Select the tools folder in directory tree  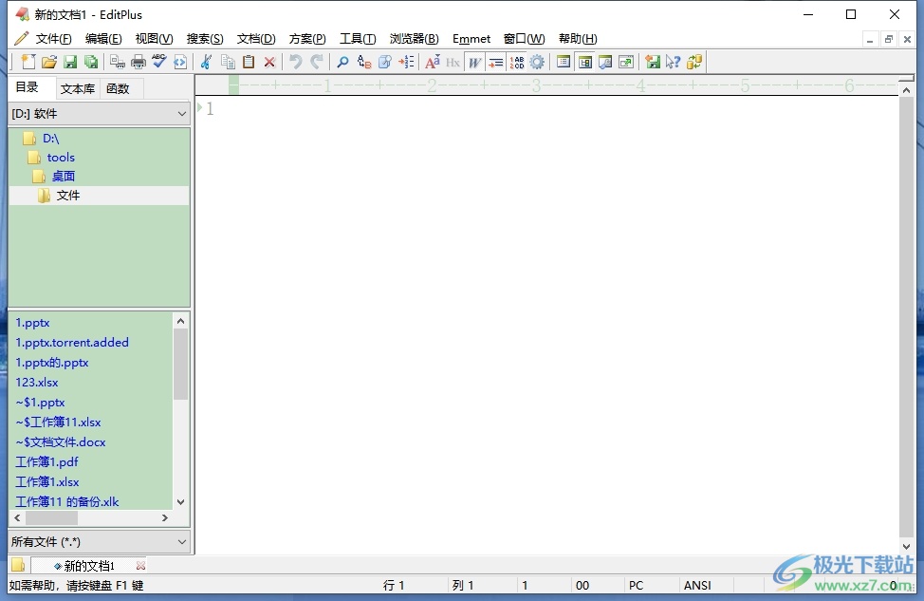(x=61, y=158)
